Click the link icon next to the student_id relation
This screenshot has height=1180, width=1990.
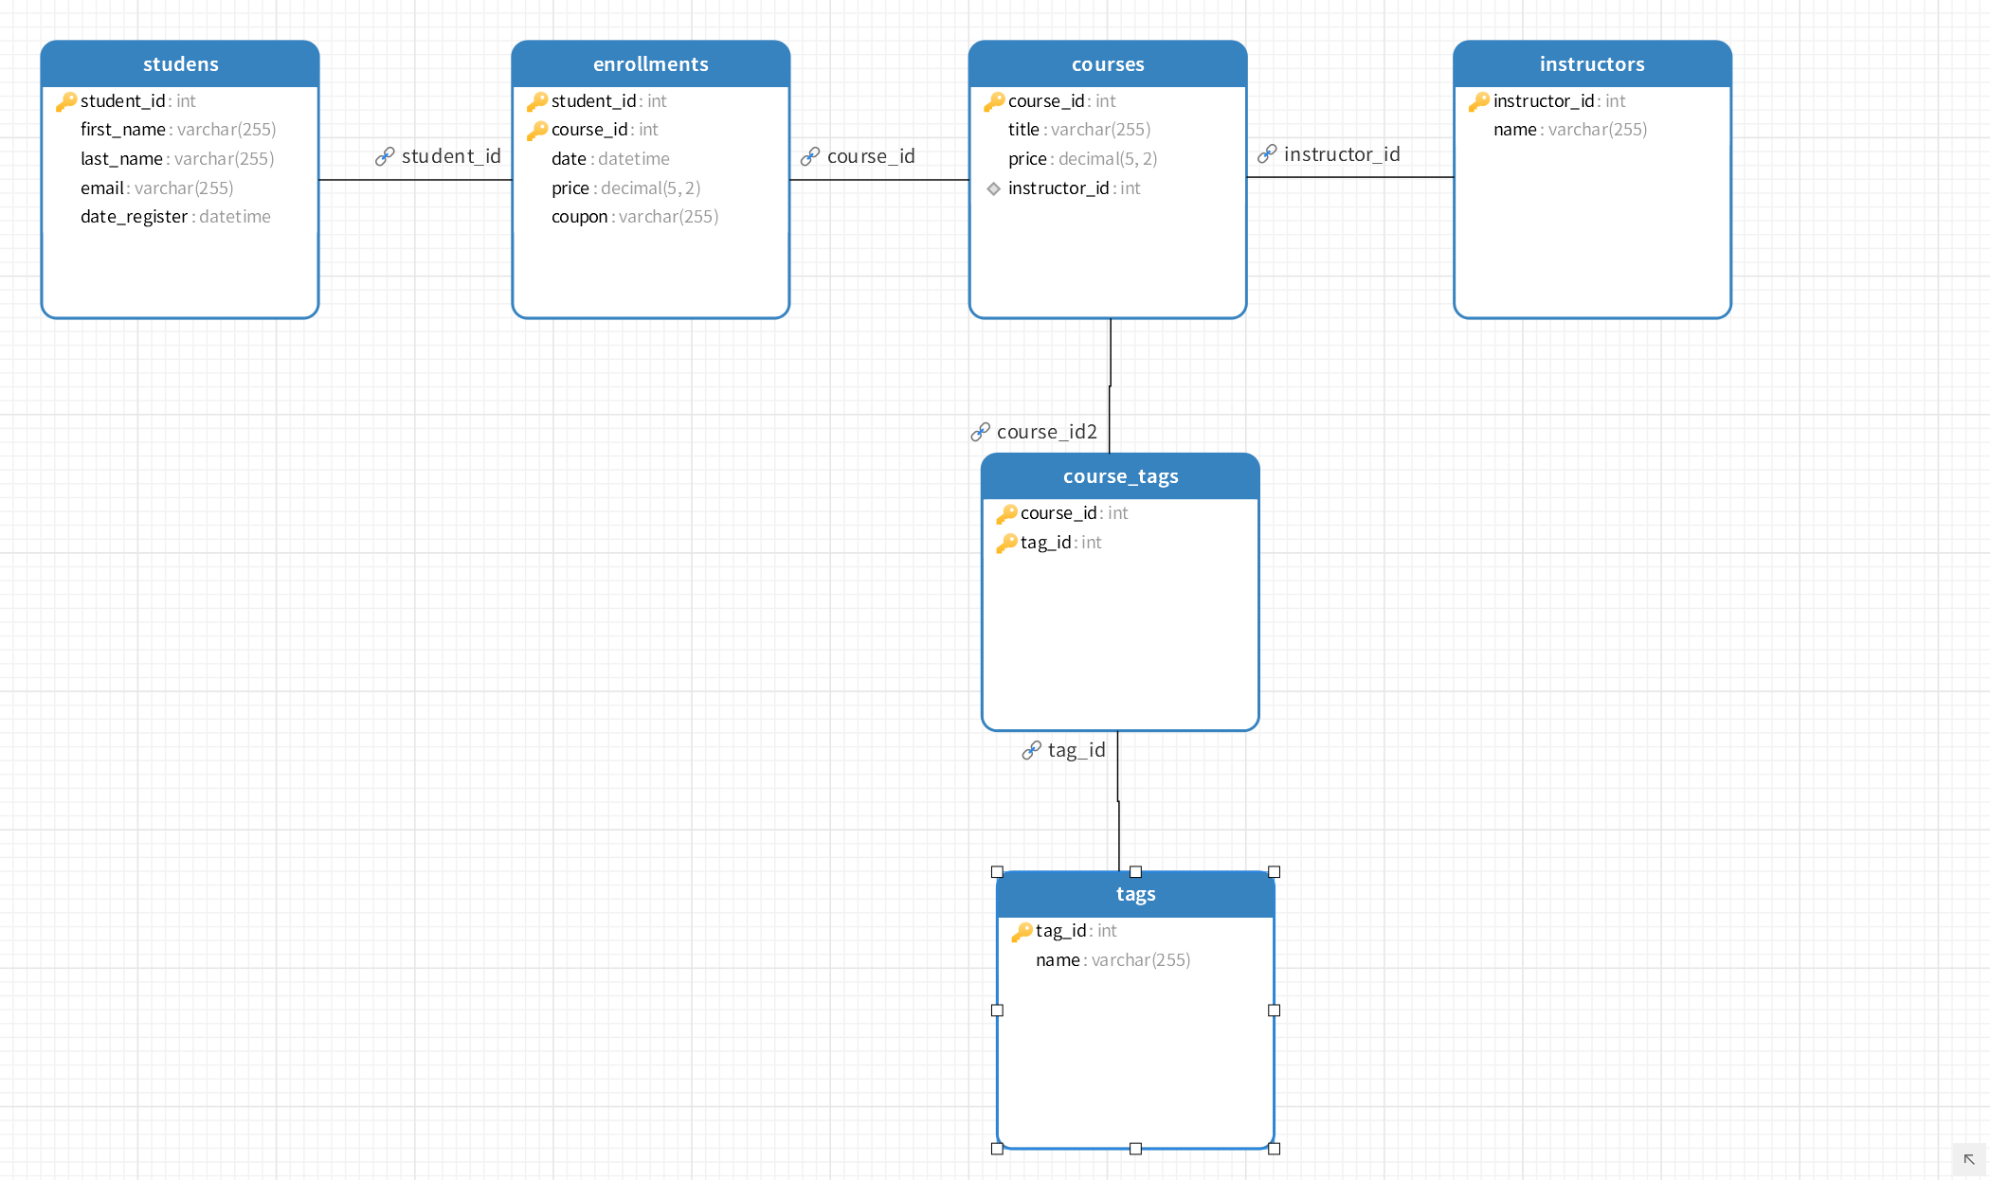coord(385,156)
